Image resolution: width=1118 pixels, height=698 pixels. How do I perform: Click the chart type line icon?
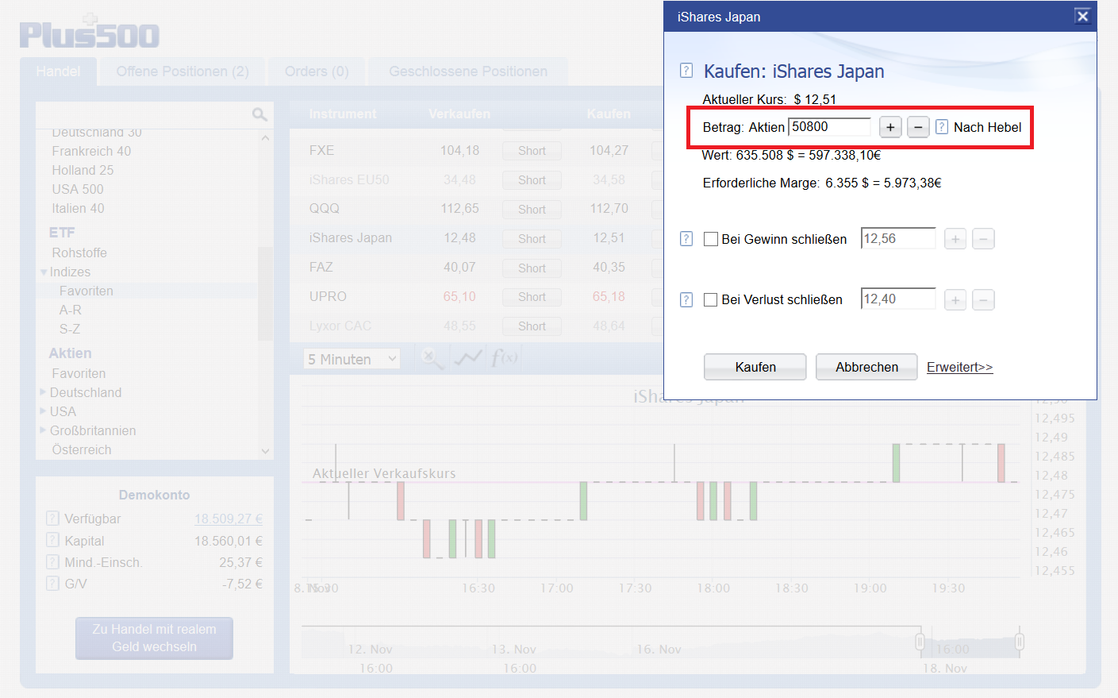(x=468, y=358)
